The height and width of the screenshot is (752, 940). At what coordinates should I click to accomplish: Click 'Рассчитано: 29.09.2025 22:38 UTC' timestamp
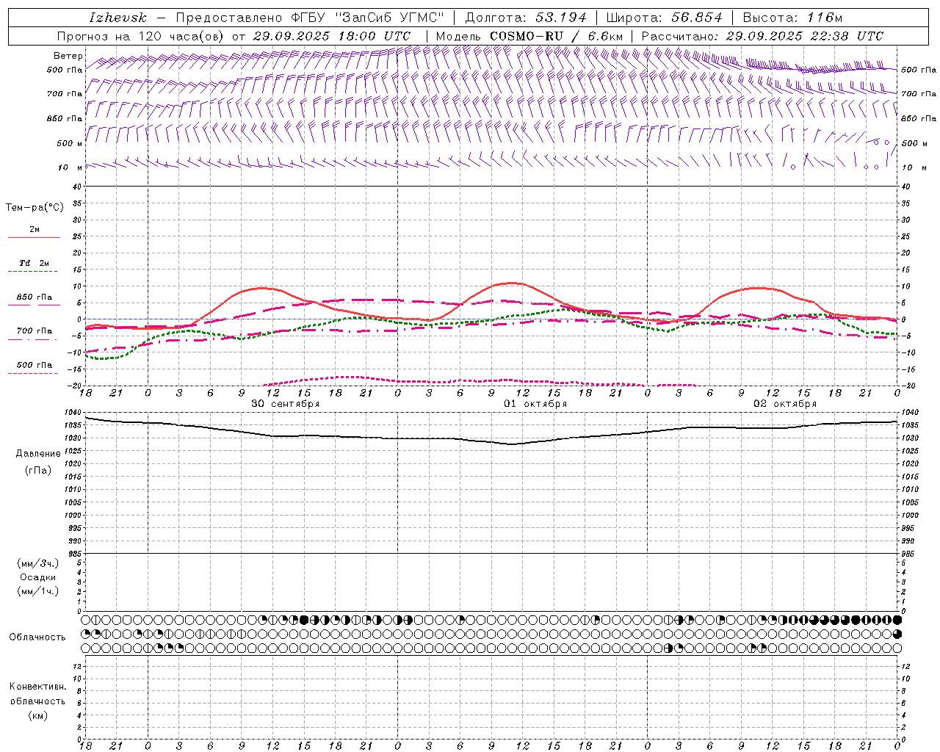pyautogui.click(x=762, y=36)
